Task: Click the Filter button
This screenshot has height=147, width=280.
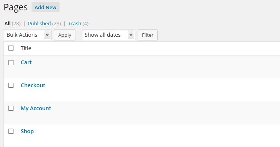Action: (x=148, y=35)
